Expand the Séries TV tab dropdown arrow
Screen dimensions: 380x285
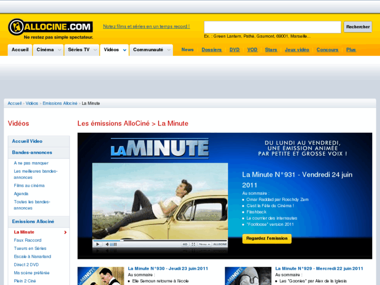[95, 50]
